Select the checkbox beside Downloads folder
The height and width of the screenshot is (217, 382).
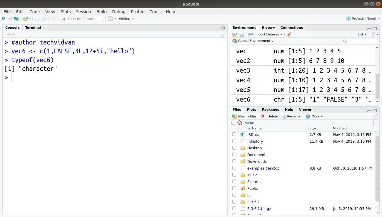click(x=234, y=161)
